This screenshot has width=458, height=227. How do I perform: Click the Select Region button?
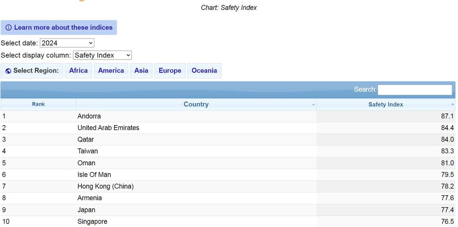click(x=32, y=71)
